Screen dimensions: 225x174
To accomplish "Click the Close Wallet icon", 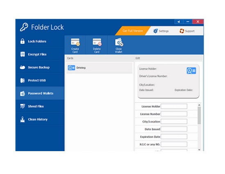I will [x=119, y=42].
